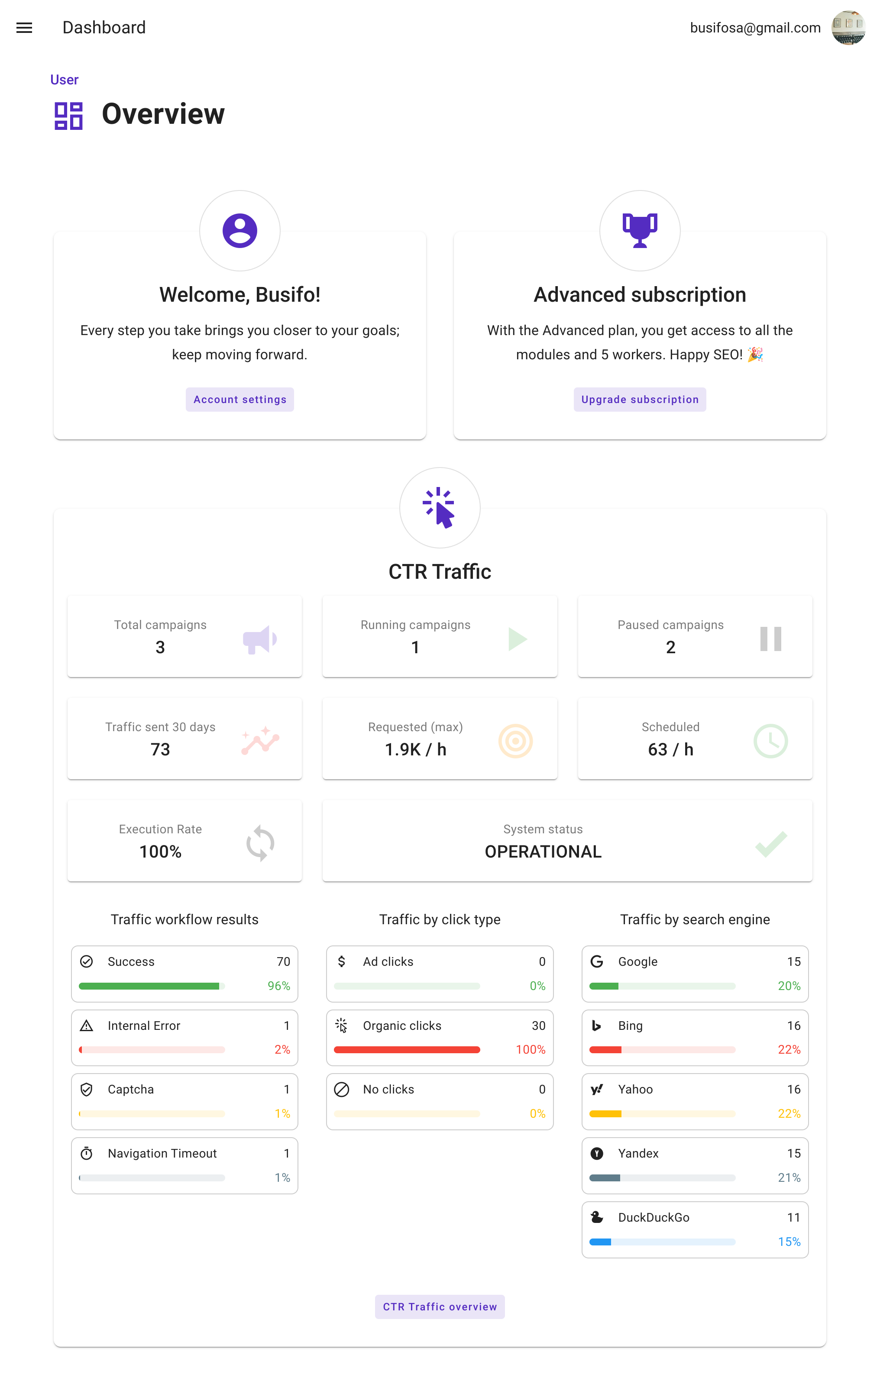Click the Success progress bar
This screenshot has width=880, height=1374.
152,986
